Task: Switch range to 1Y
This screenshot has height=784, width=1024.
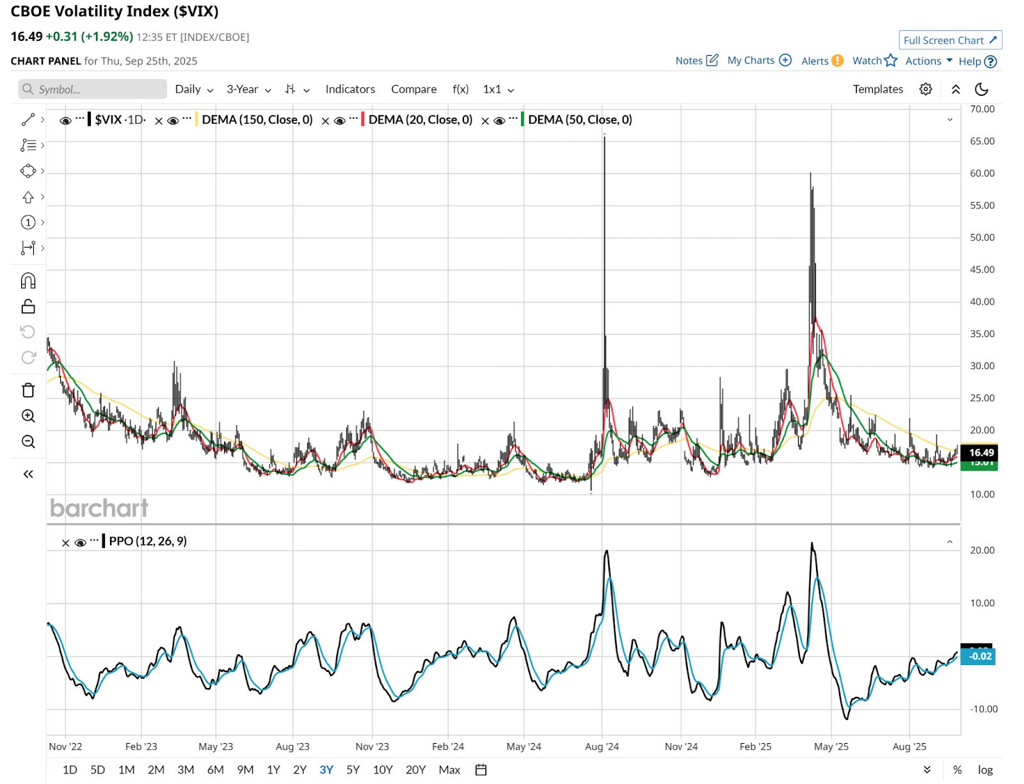Action: pos(273,769)
